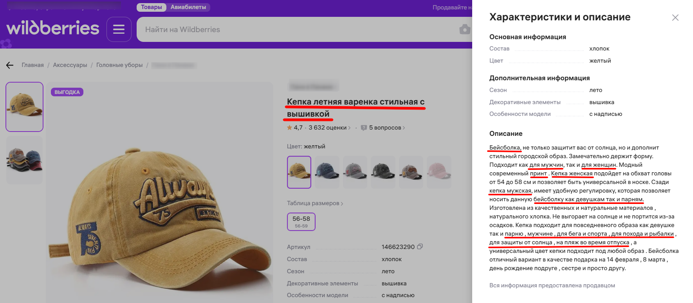Click the Цвет: желтый label
This screenshot has width=693, height=303.
(306, 146)
